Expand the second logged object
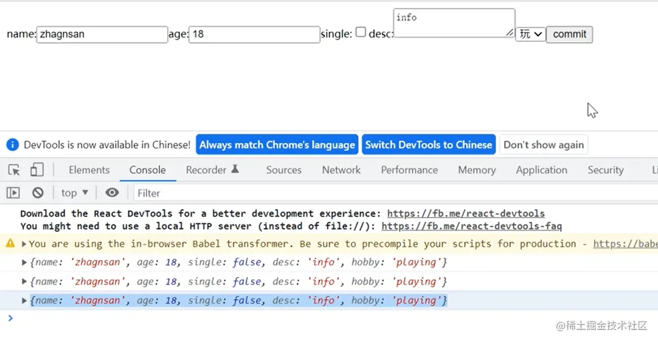This screenshot has width=658, height=342. (24, 281)
